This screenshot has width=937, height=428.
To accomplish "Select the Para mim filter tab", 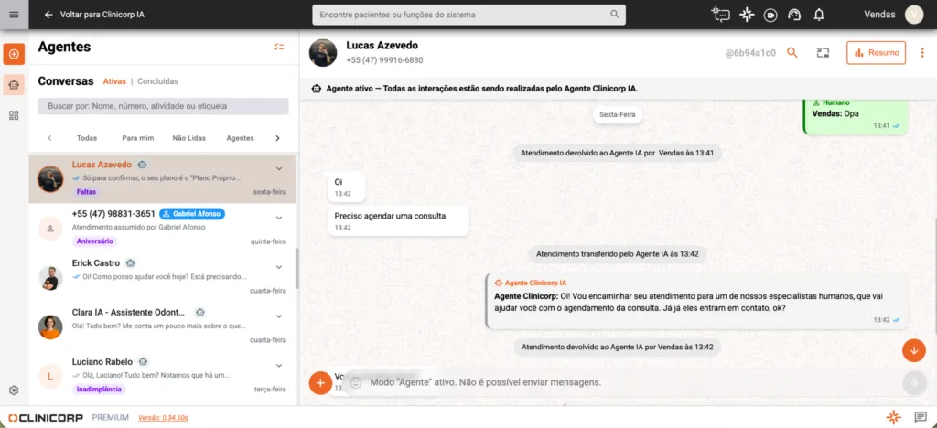I will [138, 138].
